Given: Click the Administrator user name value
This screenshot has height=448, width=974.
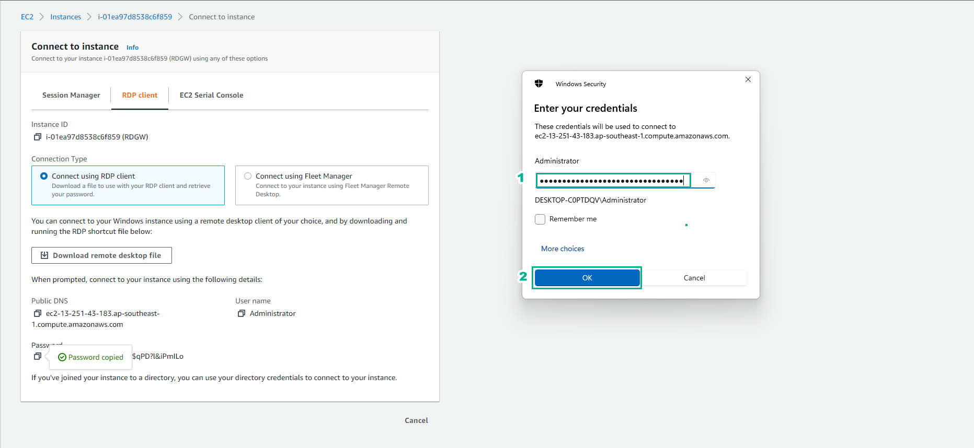Looking at the screenshot, I should 273,313.
